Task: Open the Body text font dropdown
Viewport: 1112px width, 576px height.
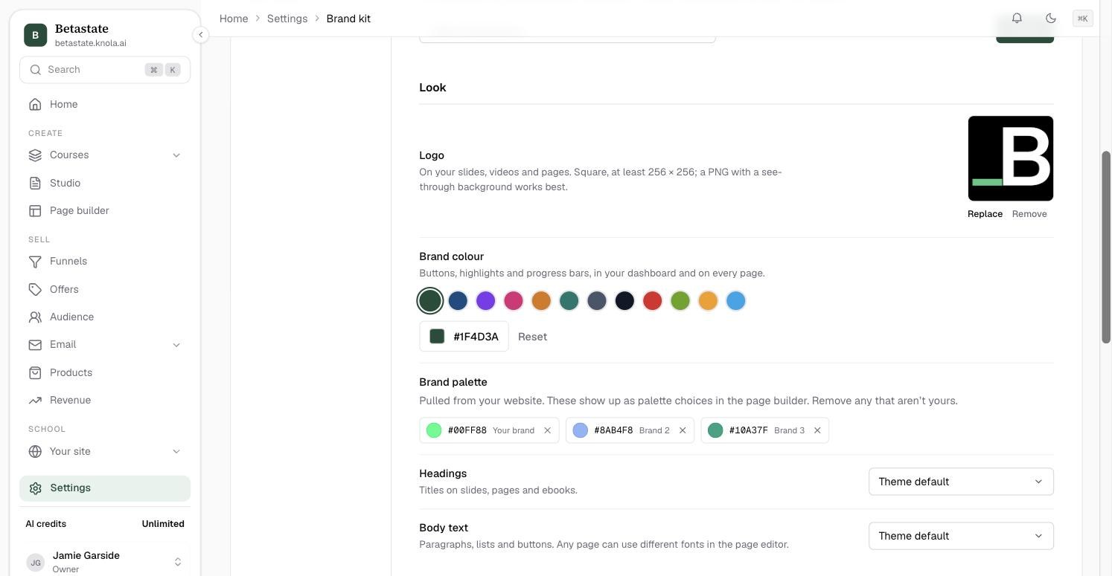Action: (x=961, y=536)
